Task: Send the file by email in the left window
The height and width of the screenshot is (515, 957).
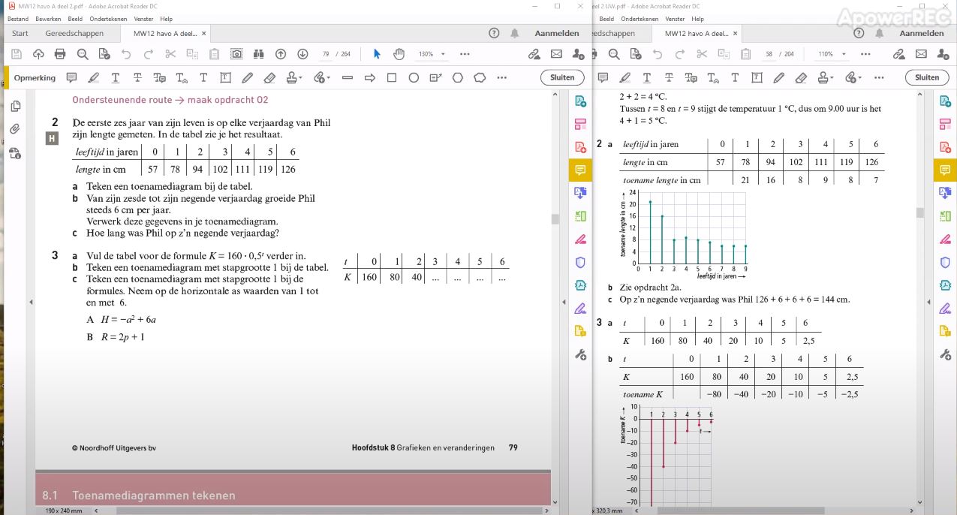Action: click(556, 54)
